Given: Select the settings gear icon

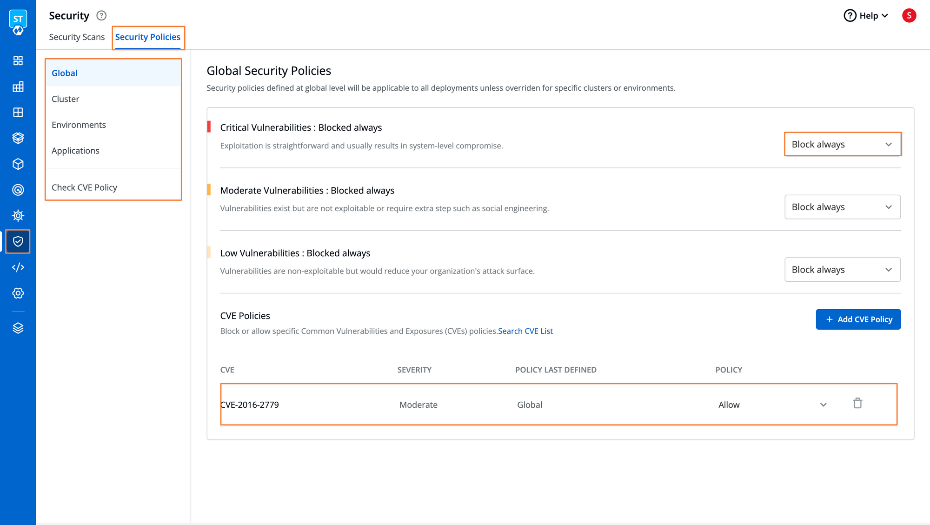Looking at the screenshot, I should click(18, 293).
